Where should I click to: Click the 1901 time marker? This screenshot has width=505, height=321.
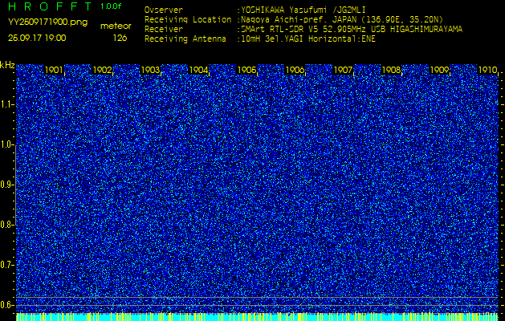point(54,70)
